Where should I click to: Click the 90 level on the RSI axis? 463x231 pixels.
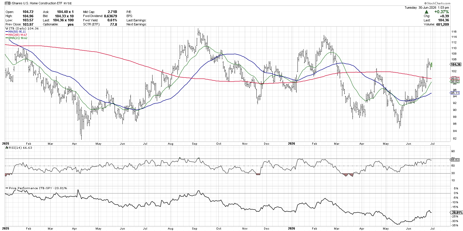[453, 151]
